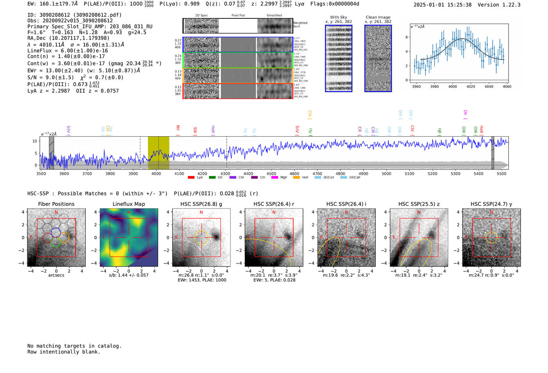Click the "Version 1.22.3" text
This screenshot has height=373, width=548.
[x=499, y=5]
